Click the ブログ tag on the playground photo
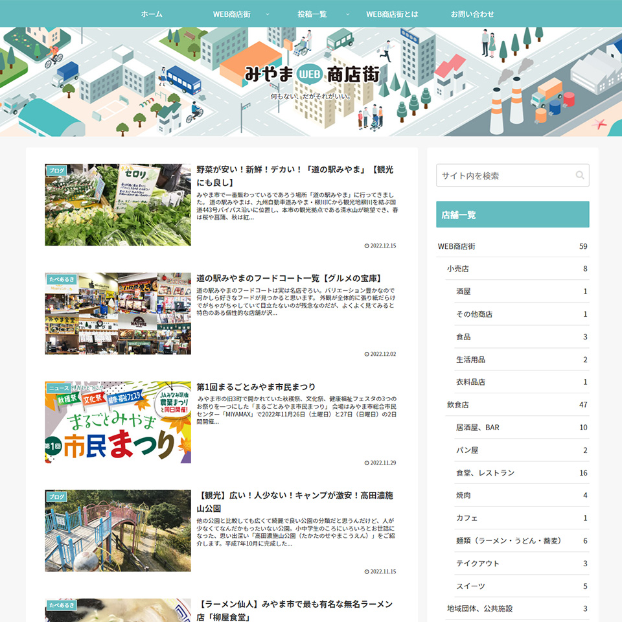This screenshot has height=622, width=622. coord(57,497)
